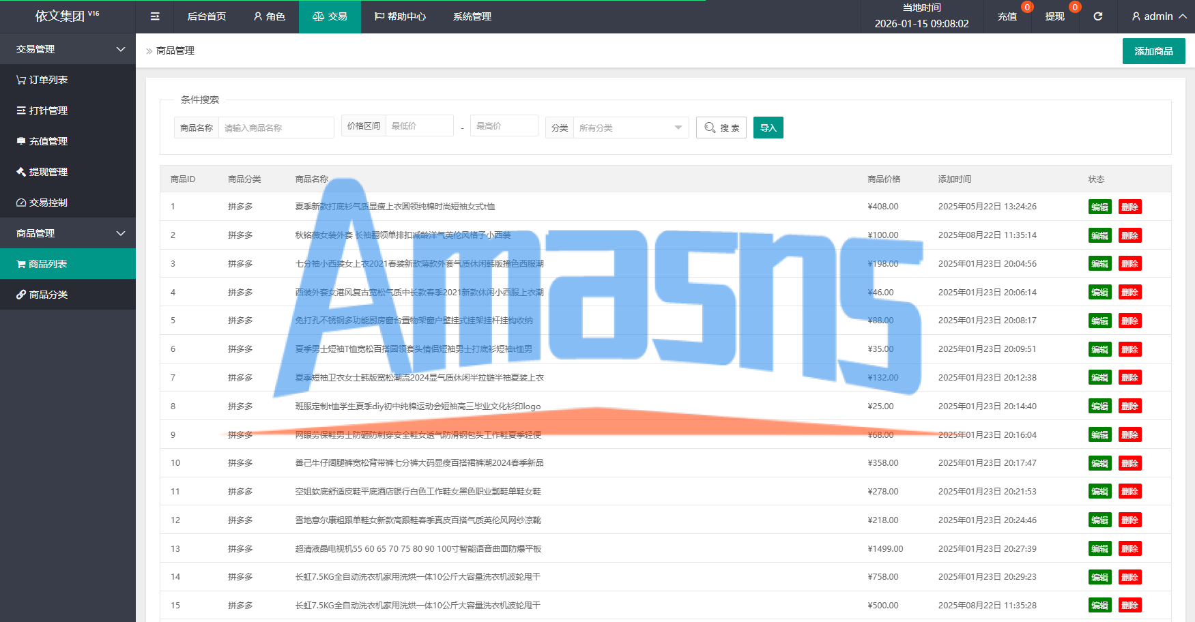The image size is (1195, 622).
Task: Edit product ID 12 priced ¥218.00
Action: pos(1100,520)
